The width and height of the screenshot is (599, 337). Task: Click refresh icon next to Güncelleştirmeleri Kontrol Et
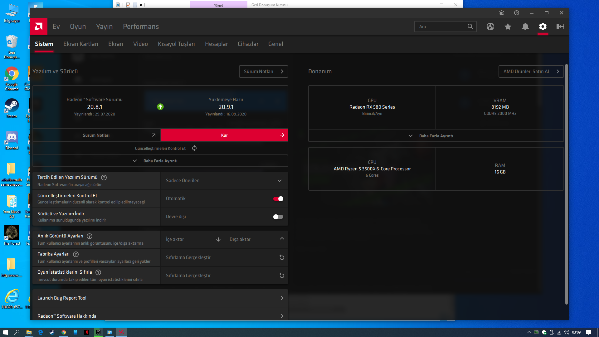coord(194,148)
